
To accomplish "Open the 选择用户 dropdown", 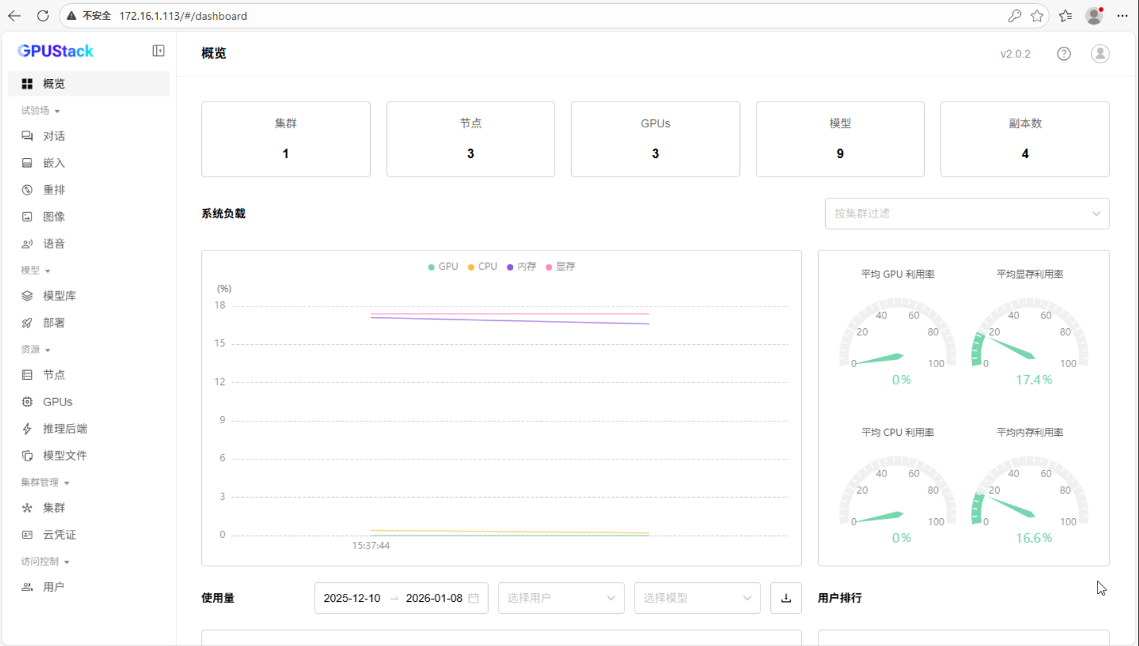I will point(561,598).
